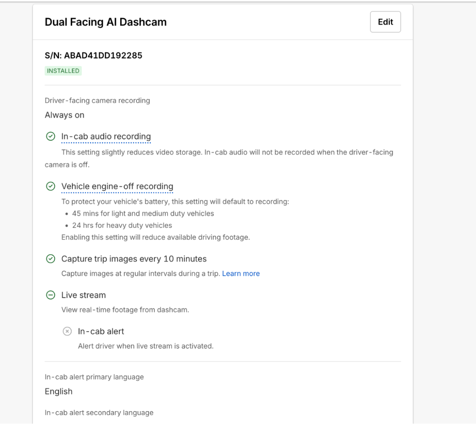Click the Driver-facing camera recording label
The height and width of the screenshot is (424, 476).
coord(98,100)
